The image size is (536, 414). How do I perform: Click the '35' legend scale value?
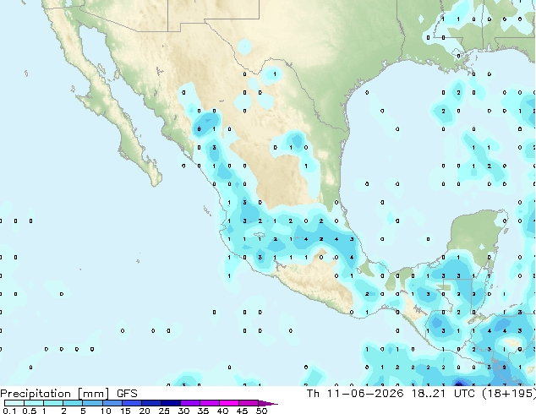point(203,411)
